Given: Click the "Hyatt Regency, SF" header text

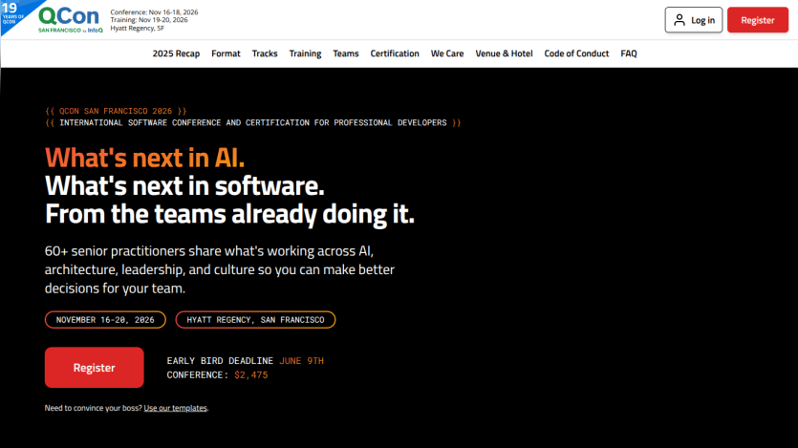Looking at the screenshot, I should point(138,28).
